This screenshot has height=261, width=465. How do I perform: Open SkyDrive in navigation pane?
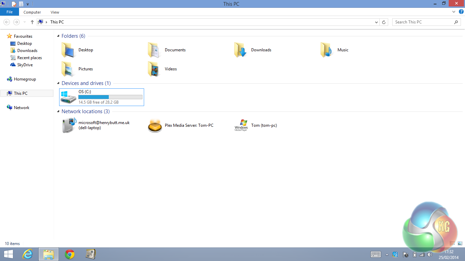[x=25, y=65]
